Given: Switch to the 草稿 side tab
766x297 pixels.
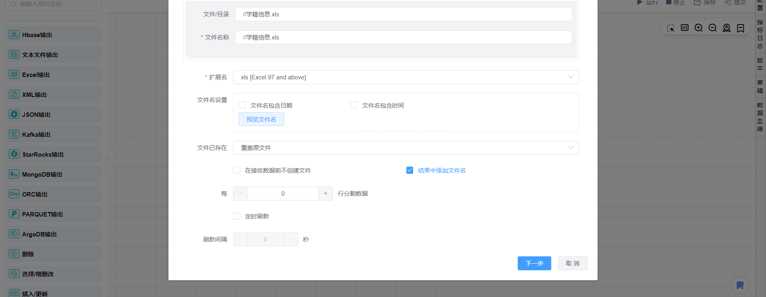Looking at the screenshot, I should point(760,87).
